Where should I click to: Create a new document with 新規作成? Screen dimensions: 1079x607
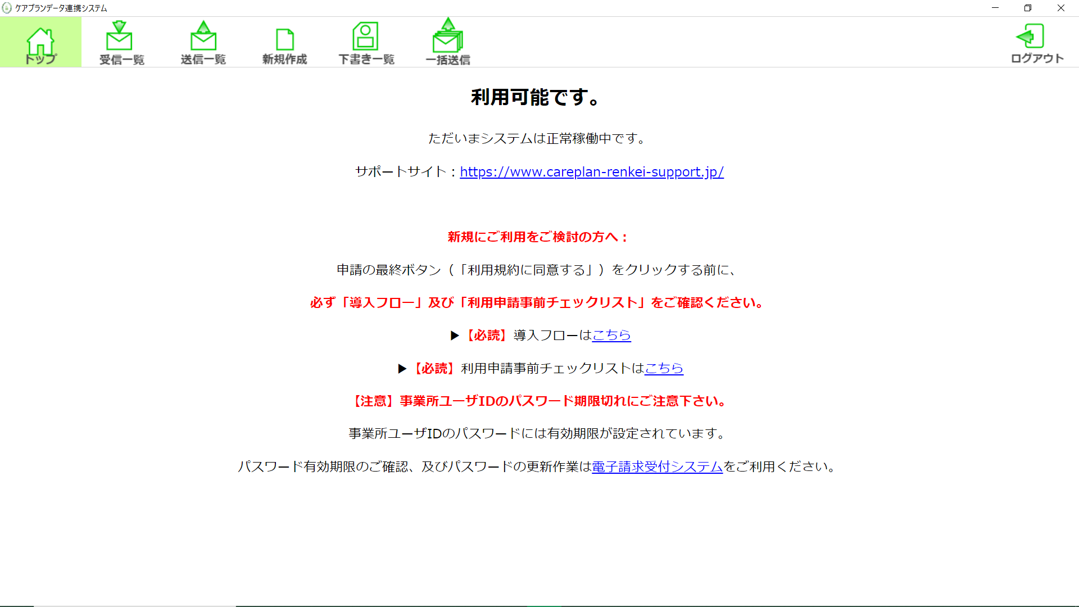click(284, 46)
